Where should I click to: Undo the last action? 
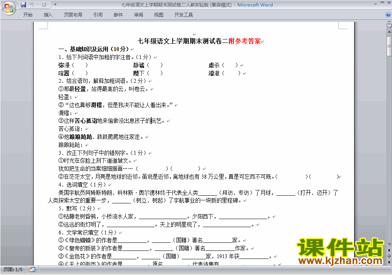(x=31, y=5)
